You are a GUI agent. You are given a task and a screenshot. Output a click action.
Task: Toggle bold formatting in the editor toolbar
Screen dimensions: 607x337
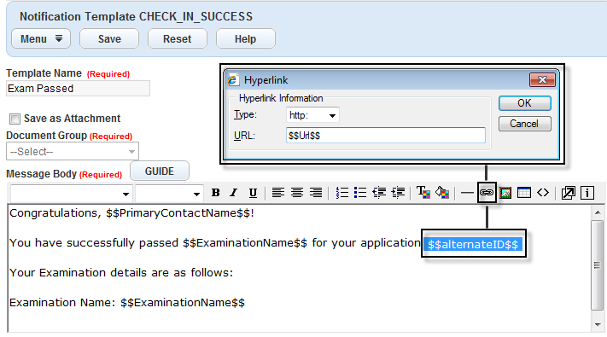(x=216, y=193)
